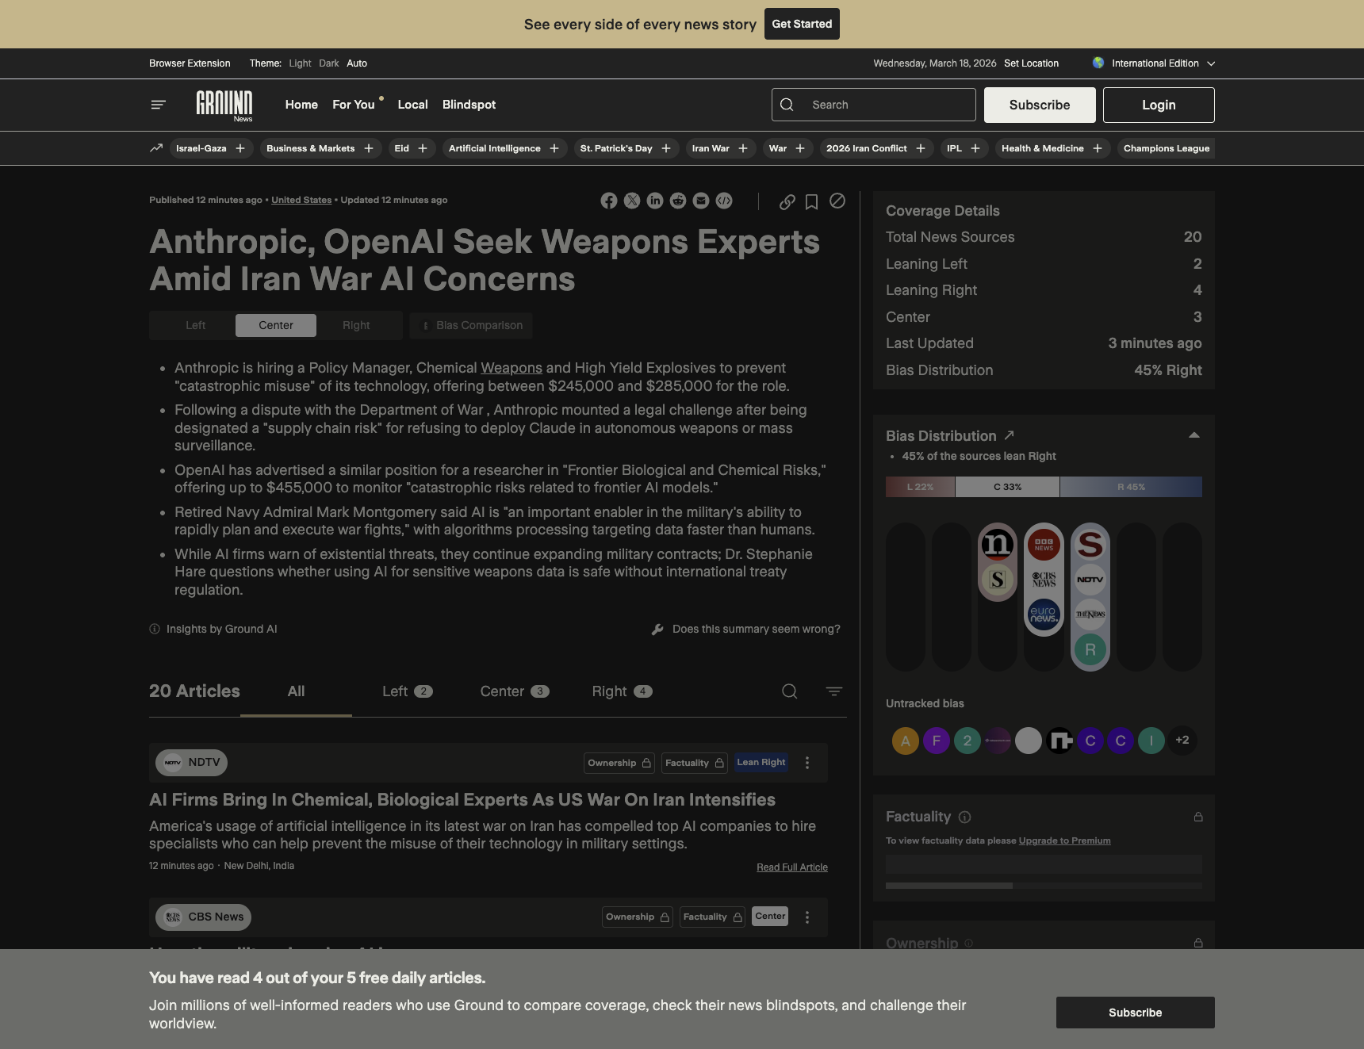This screenshot has height=1049, width=1364.
Task: Open the article filter icon
Action: tap(833, 691)
